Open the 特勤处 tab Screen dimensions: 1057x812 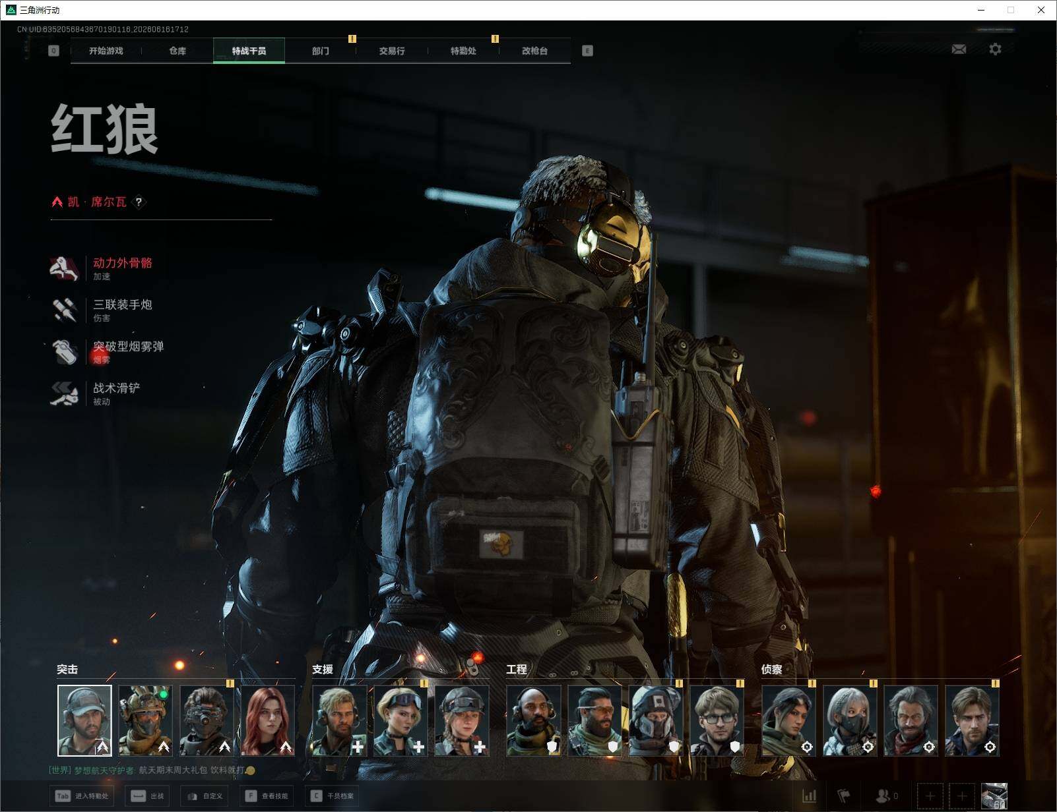tap(463, 51)
